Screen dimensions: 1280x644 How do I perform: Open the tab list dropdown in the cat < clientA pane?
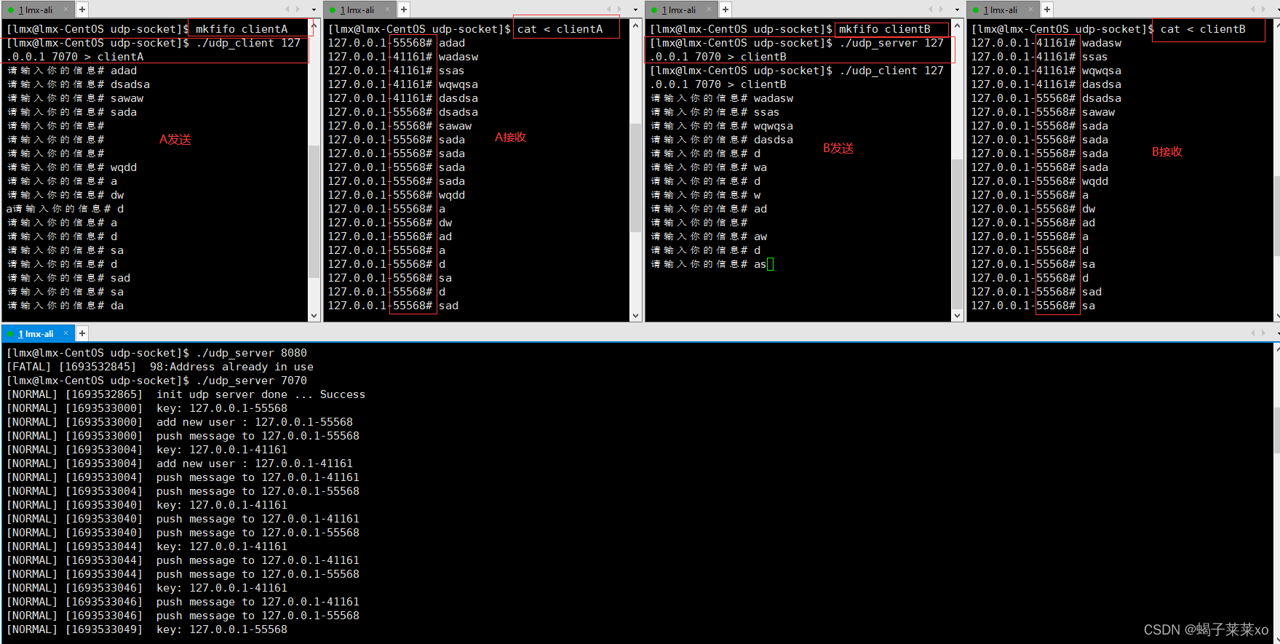[x=635, y=9]
